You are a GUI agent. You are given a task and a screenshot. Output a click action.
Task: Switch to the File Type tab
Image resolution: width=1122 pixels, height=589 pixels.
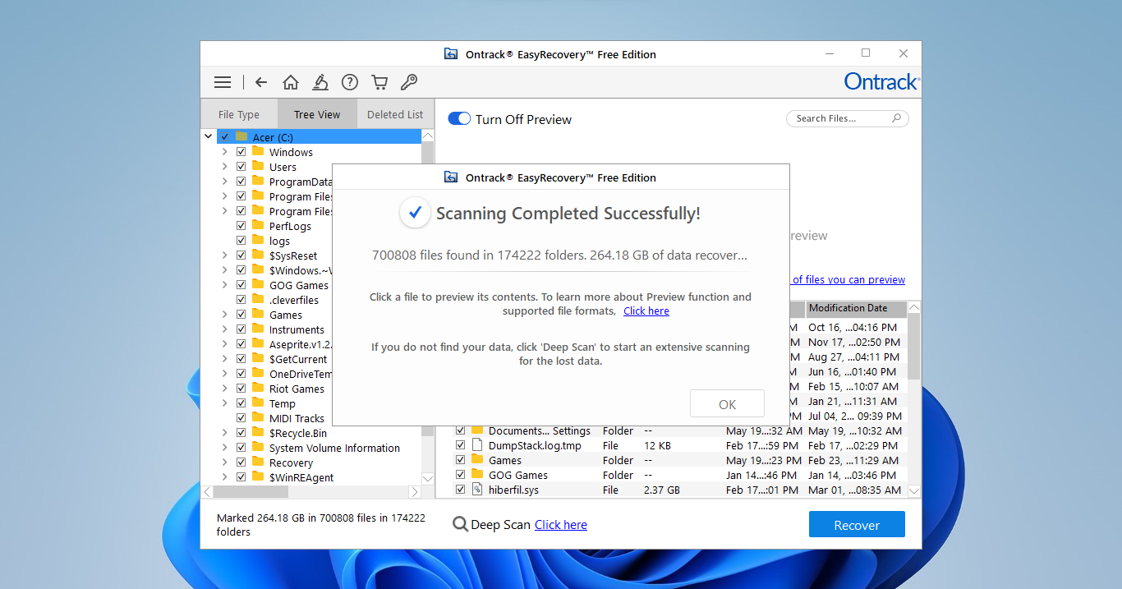[239, 114]
